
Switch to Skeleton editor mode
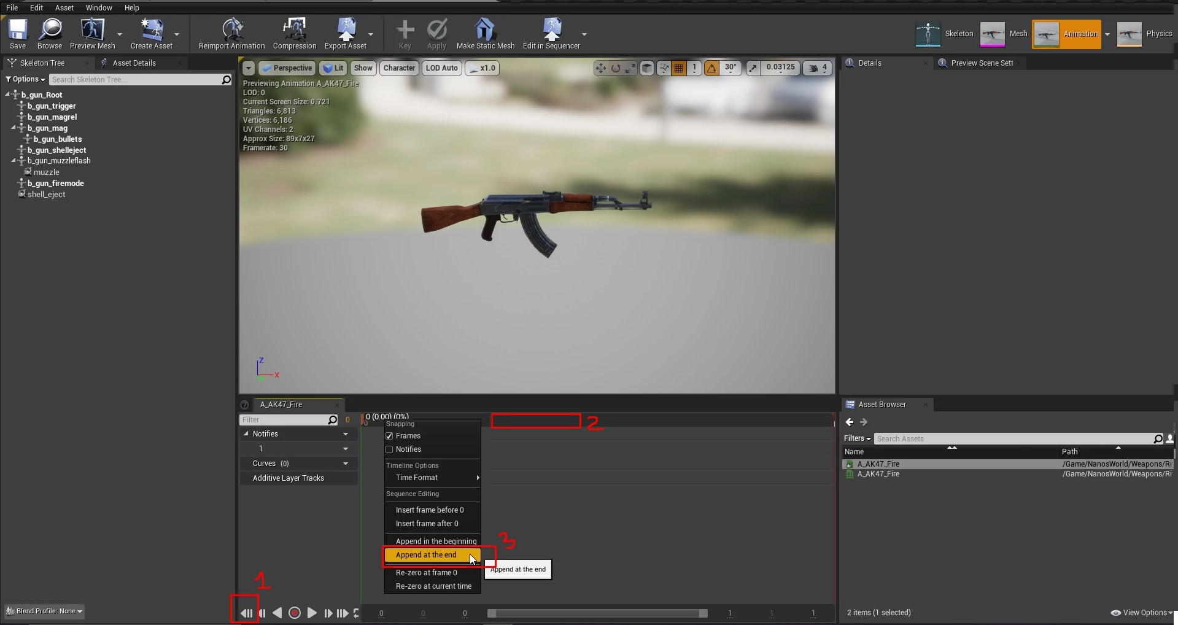[x=944, y=34]
